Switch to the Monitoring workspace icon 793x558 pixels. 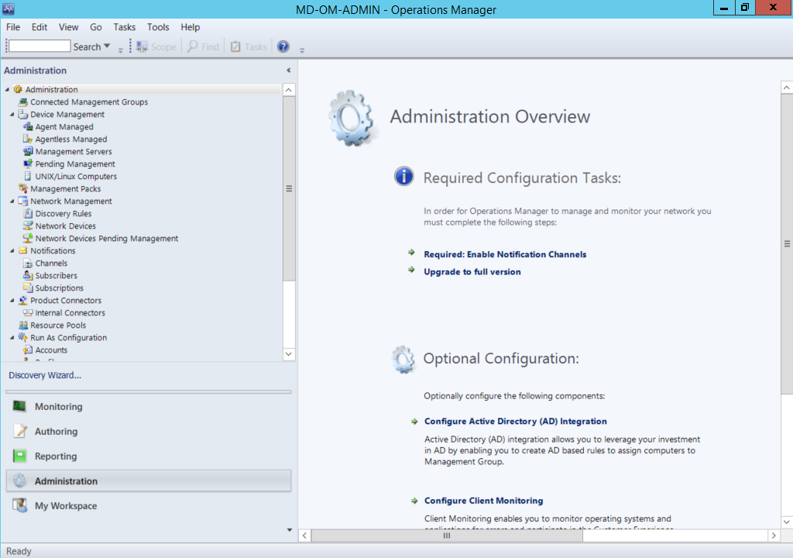click(19, 406)
